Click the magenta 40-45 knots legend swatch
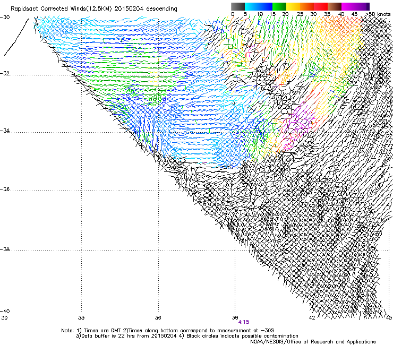 click(x=348, y=6)
